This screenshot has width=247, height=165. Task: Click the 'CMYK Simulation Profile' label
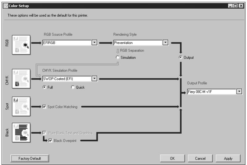point(60,70)
